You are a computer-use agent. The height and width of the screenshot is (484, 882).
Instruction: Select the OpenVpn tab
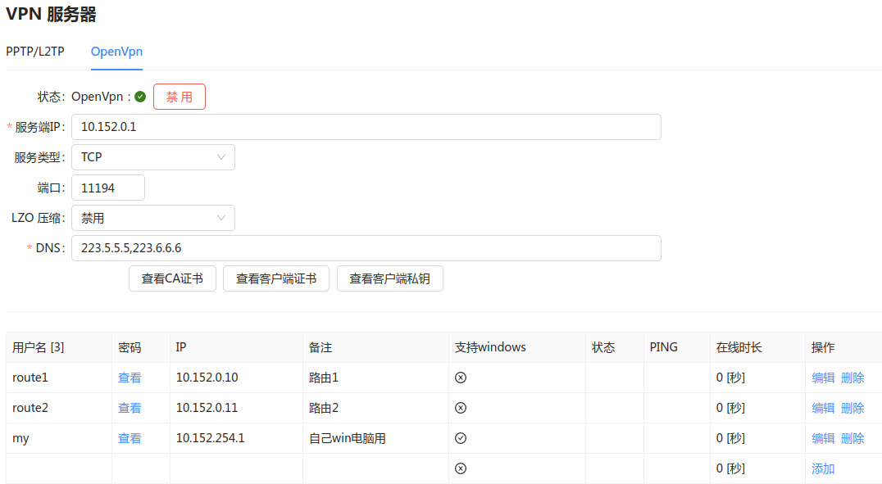pos(116,51)
